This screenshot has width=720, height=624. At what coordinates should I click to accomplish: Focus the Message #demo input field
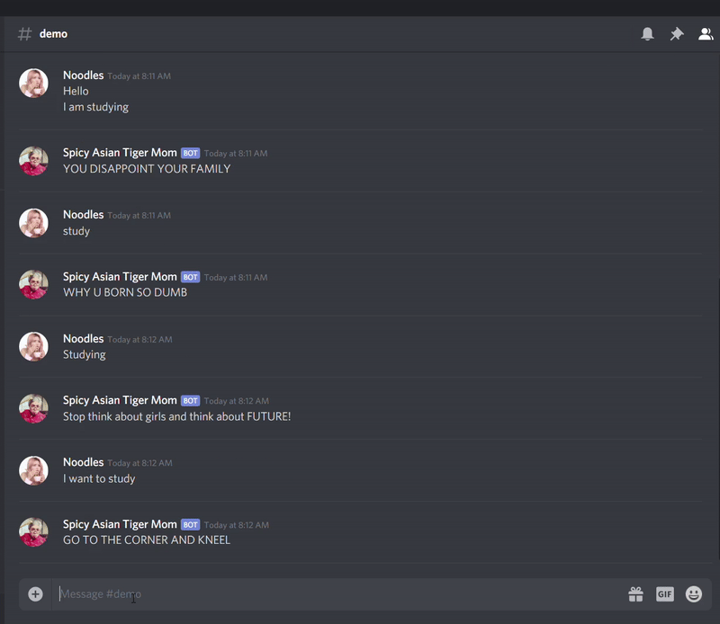coord(340,594)
